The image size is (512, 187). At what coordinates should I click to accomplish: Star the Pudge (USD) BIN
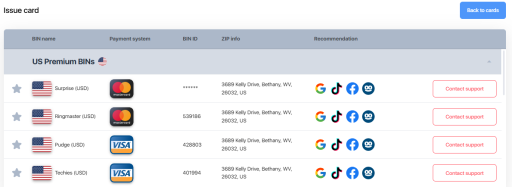pyautogui.click(x=16, y=144)
